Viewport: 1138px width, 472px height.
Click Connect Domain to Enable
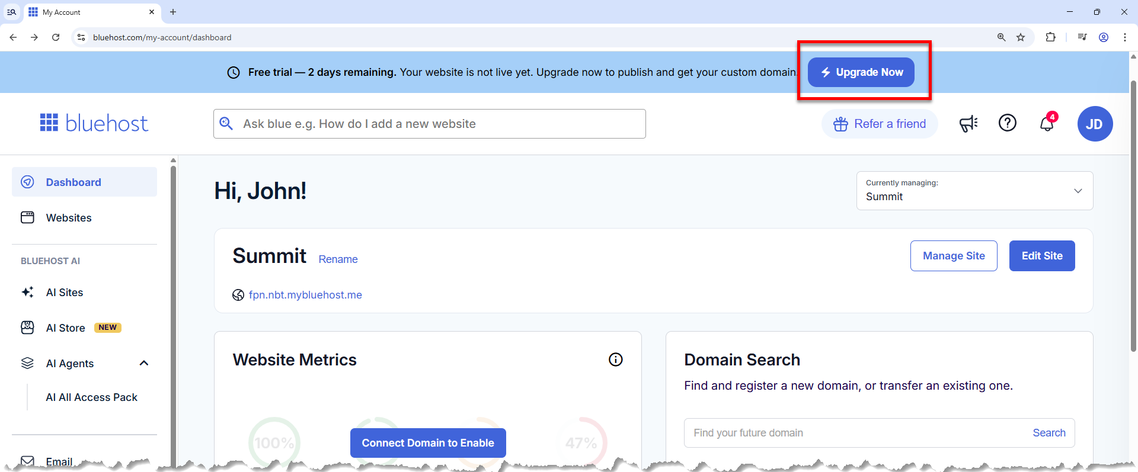coord(428,443)
